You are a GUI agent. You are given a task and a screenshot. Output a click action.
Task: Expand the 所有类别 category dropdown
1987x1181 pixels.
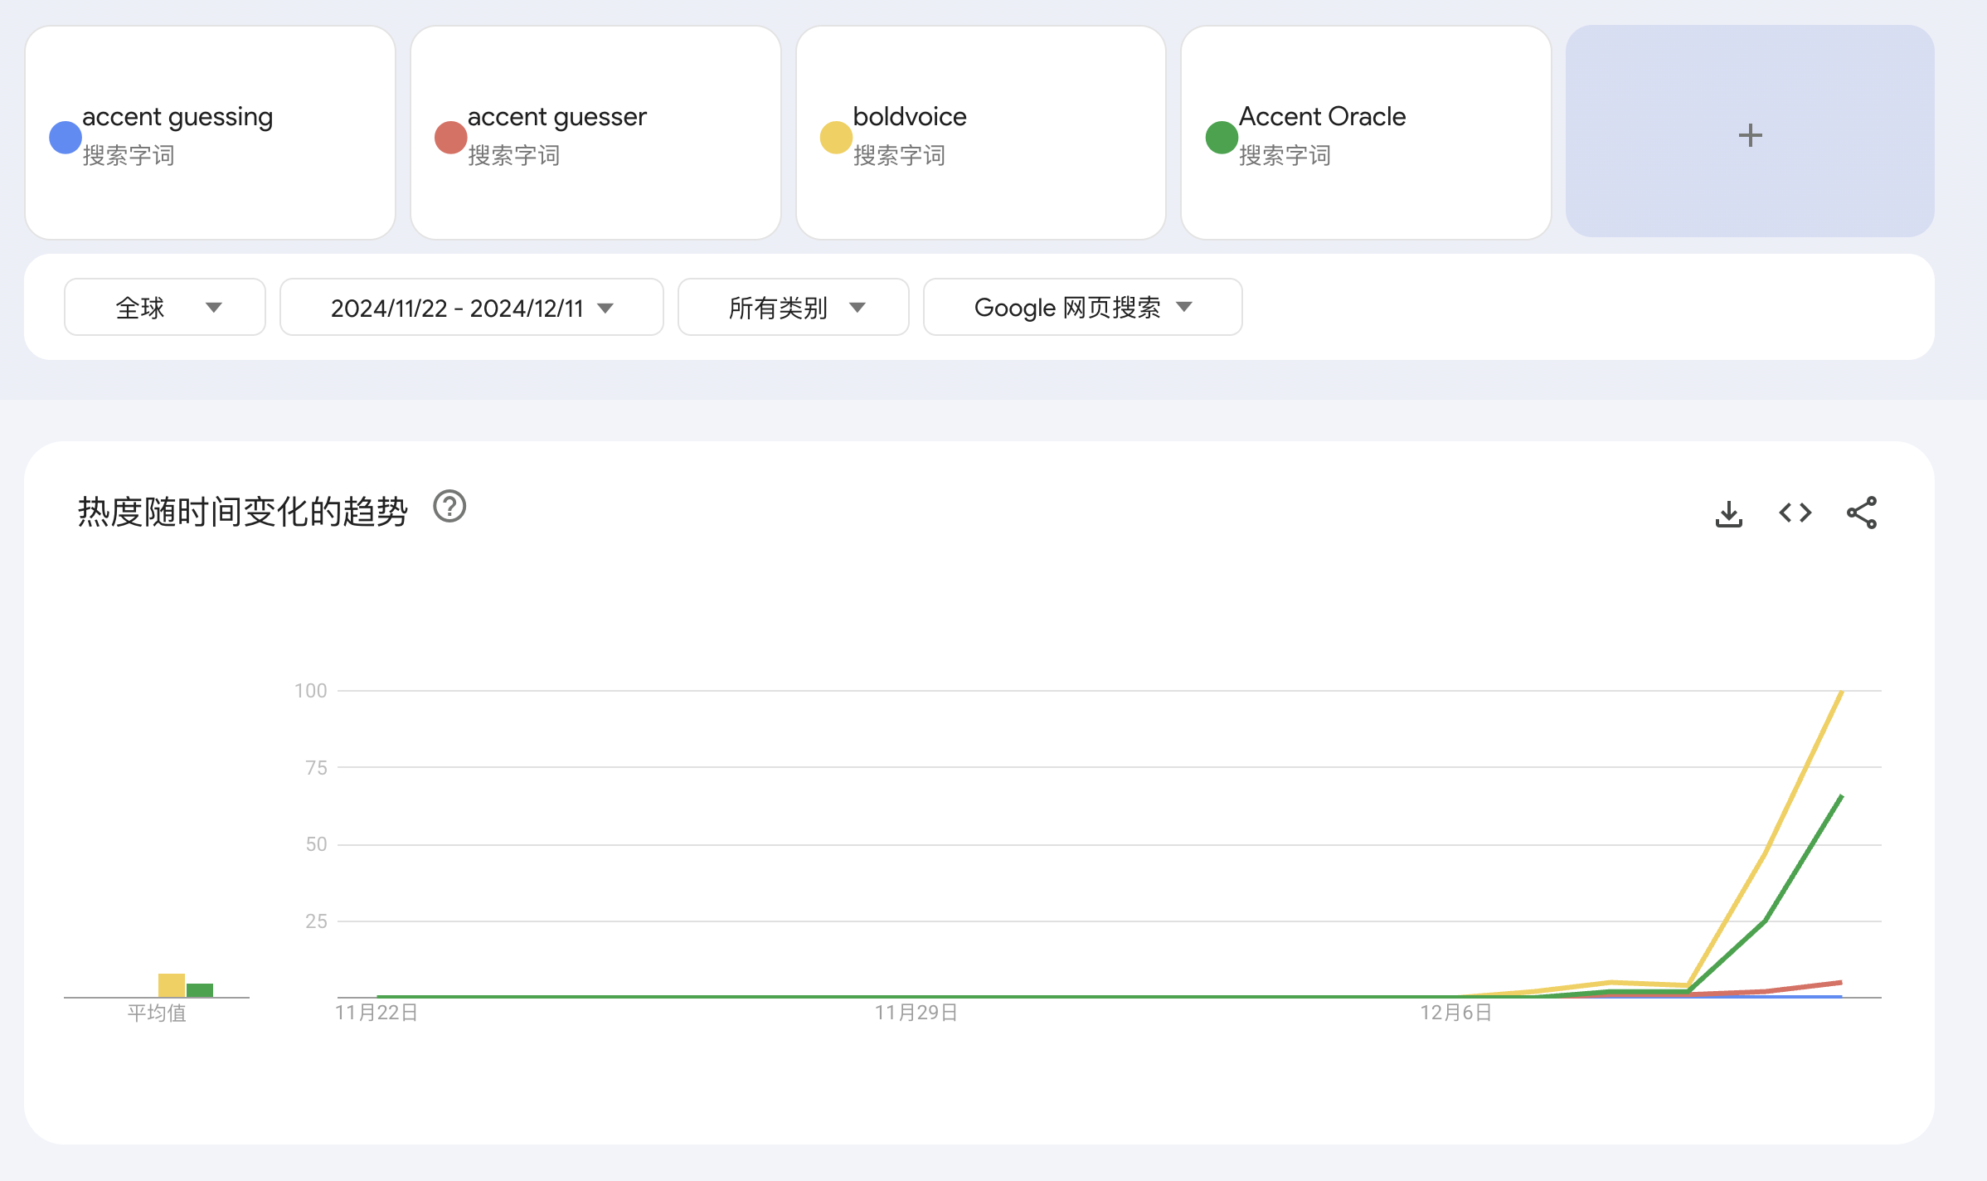coord(794,307)
